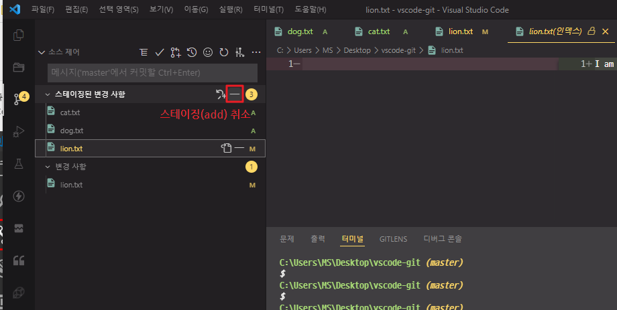Click the Desktop breadcrumb segment
This screenshot has height=310, width=617.
coord(357,50)
